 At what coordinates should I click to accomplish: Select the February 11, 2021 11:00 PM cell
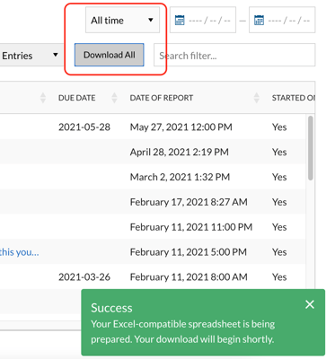pos(191,227)
